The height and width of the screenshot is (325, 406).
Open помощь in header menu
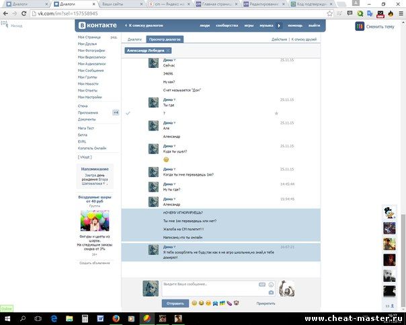pos(295,26)
